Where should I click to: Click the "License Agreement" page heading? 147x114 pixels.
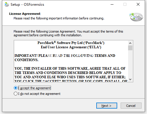(25, 14)
